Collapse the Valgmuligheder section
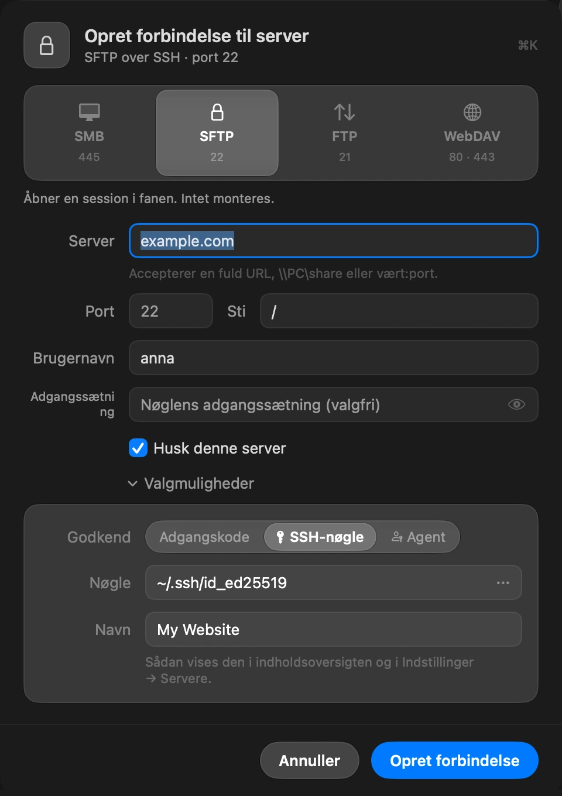 point(191,483)
